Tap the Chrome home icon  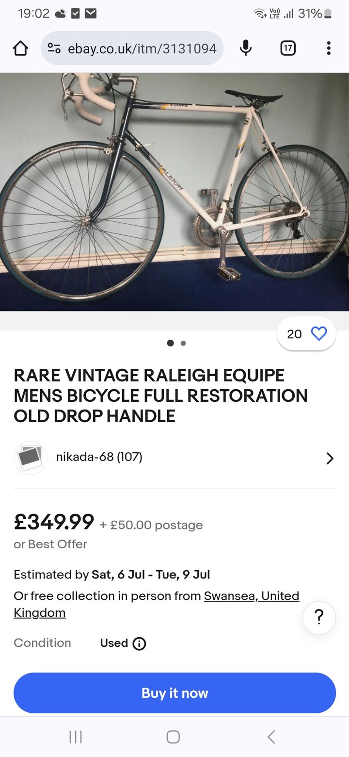tap(20, 48)
